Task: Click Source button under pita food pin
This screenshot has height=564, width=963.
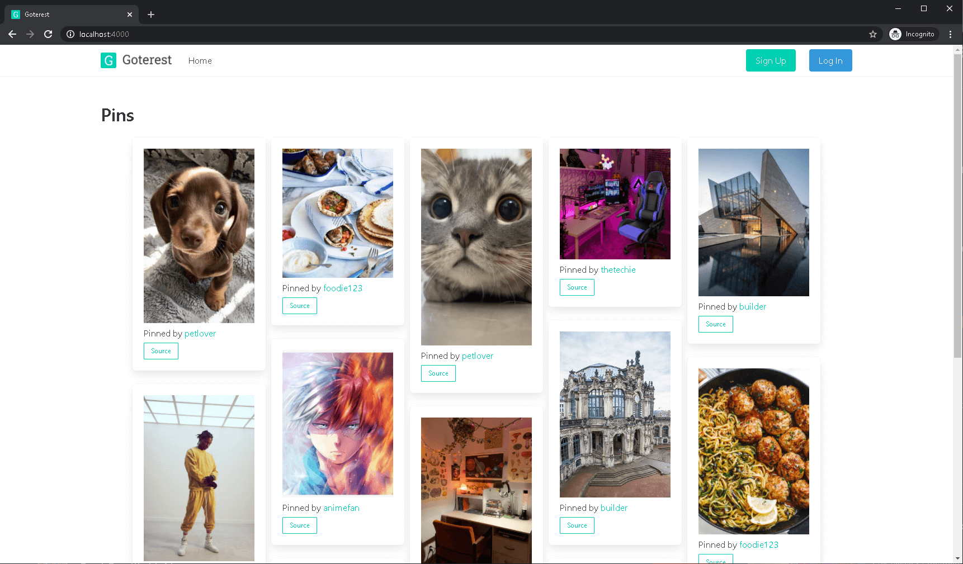Action: [x=300, y=306]
